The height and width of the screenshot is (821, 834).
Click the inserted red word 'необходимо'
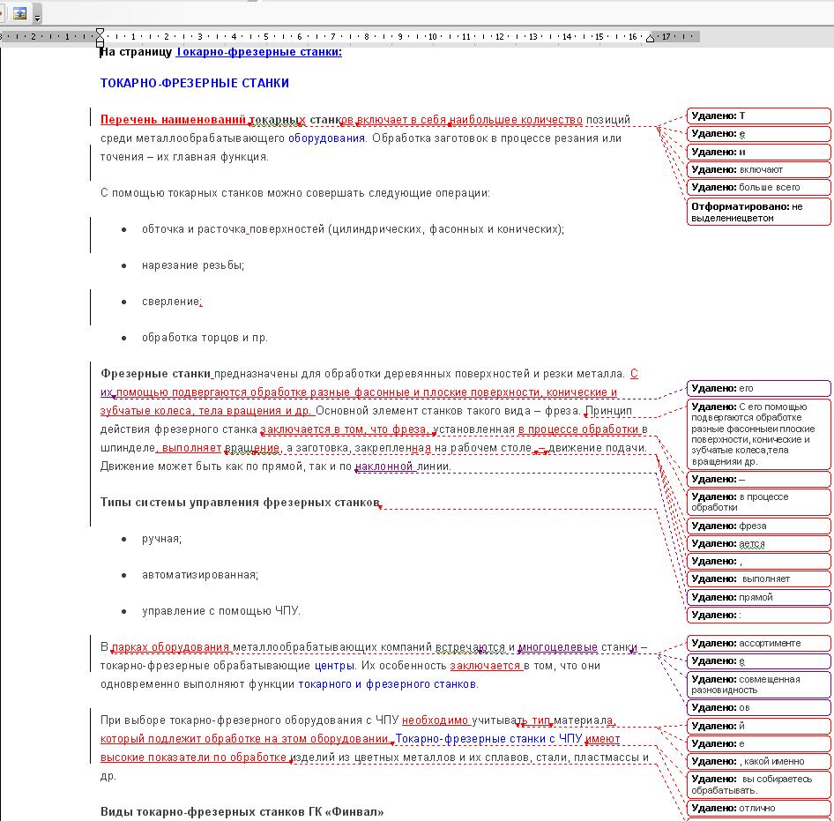pos(436,720)
